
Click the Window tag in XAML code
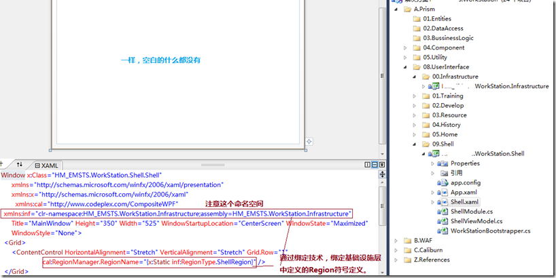13,175
